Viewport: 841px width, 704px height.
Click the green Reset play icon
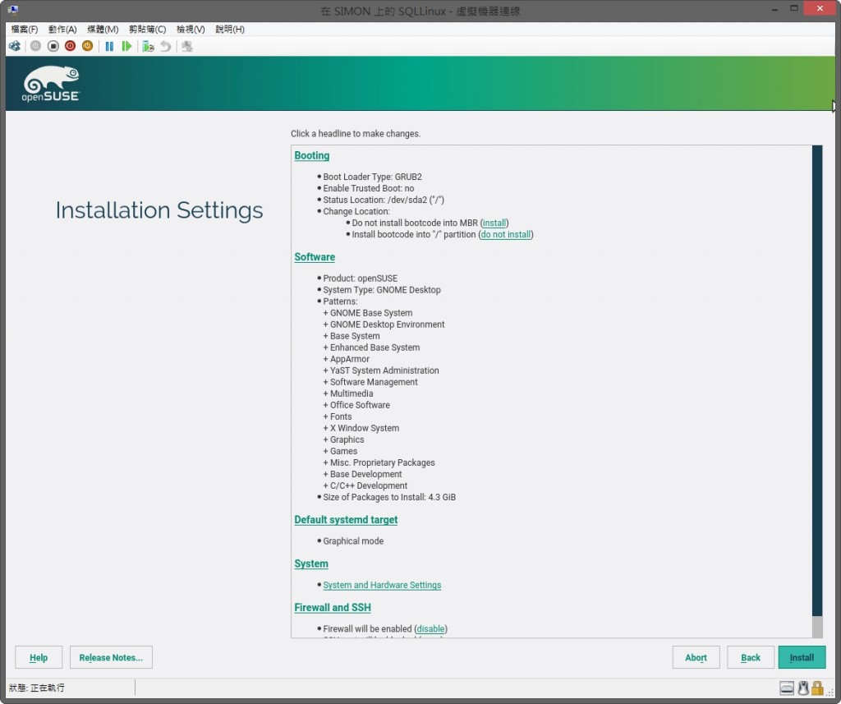pyautogui.click(x=126, y=46)
